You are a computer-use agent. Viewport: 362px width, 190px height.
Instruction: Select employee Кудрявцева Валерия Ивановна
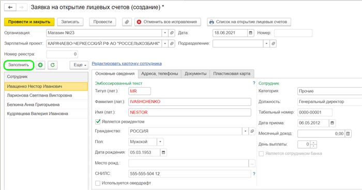(46, 114)
